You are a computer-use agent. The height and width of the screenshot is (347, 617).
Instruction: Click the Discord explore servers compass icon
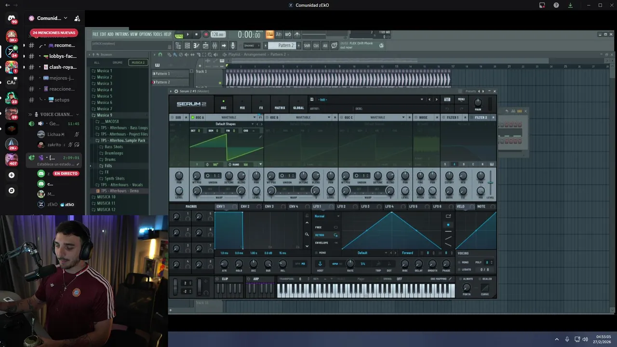tap(12, 190)
